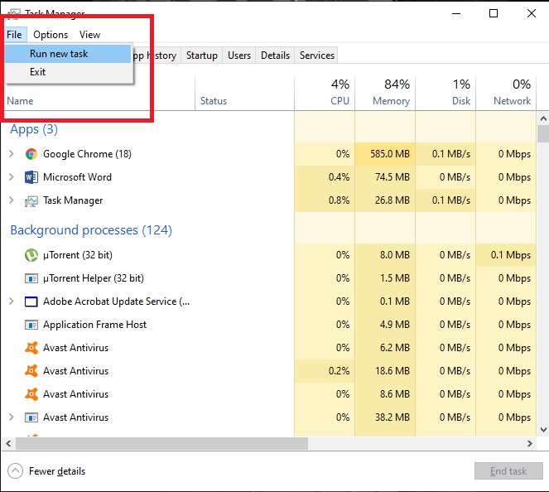Click the 74.5 MB memory cell
The image size is (549, 492).
point(385,177)
